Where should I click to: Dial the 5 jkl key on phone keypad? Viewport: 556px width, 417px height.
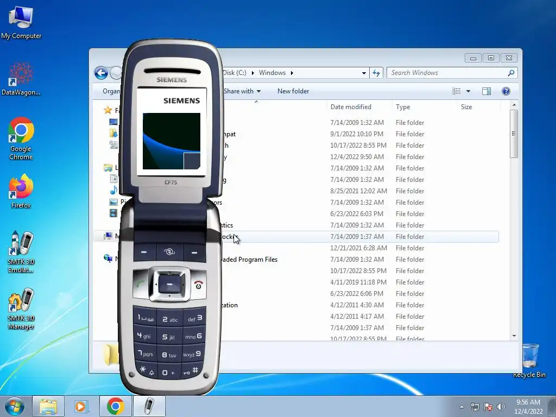click(169, 337)
